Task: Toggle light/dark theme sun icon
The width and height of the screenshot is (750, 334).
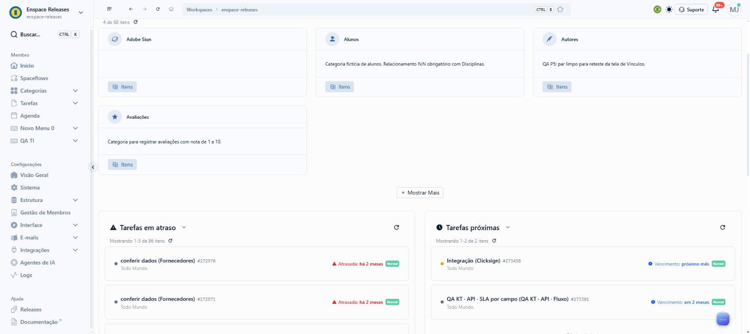Action: [669, 10]
